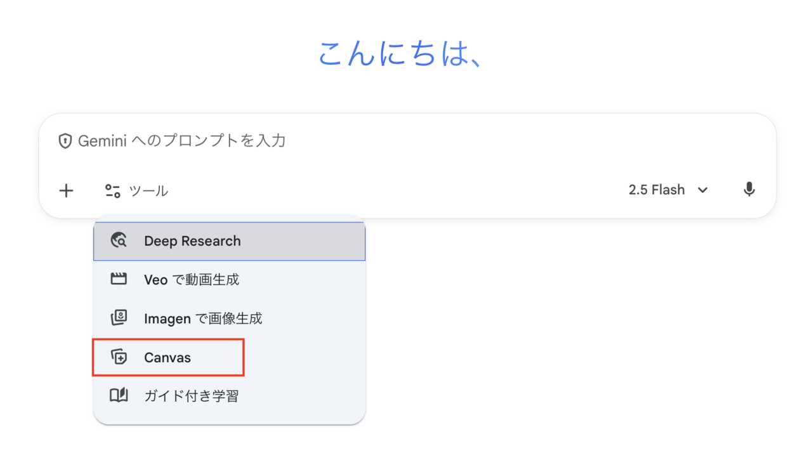
Task: Expand the chevron next to 2.5 Flash
Action: 702,190
